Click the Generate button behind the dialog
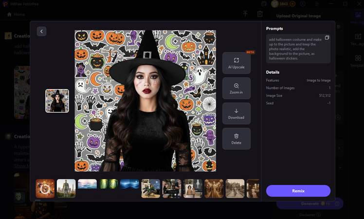The width and height of the screenshot is (364, 219). coord(309,203)
